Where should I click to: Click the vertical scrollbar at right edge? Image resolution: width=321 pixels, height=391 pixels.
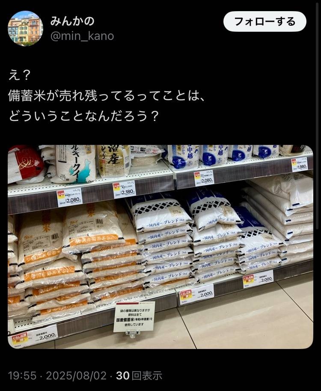(x=317, y=115)
